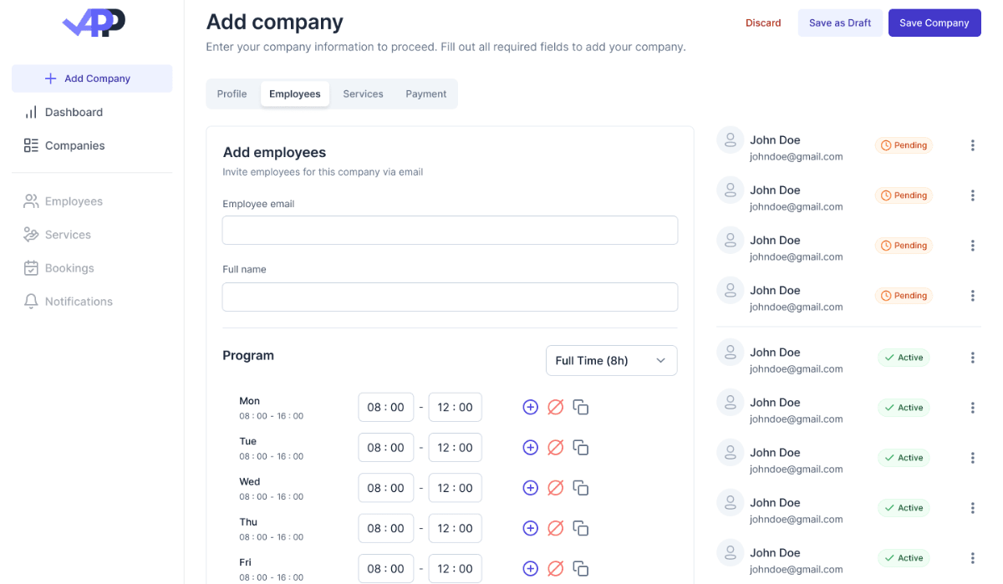Click the block icon on Tuesday's schedule

pos(555,447)
